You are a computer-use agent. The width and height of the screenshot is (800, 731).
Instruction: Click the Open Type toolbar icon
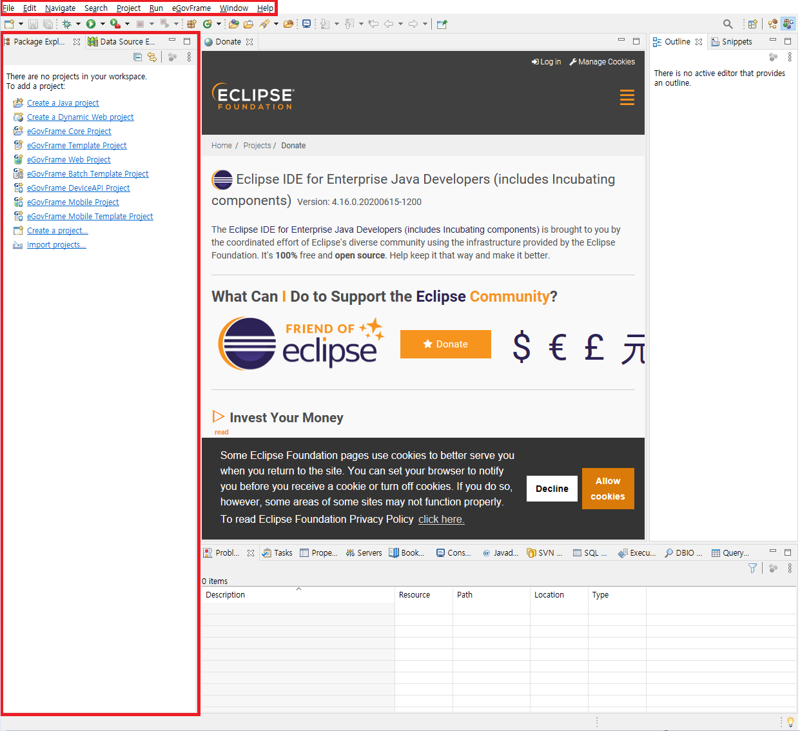coord(233,24)
